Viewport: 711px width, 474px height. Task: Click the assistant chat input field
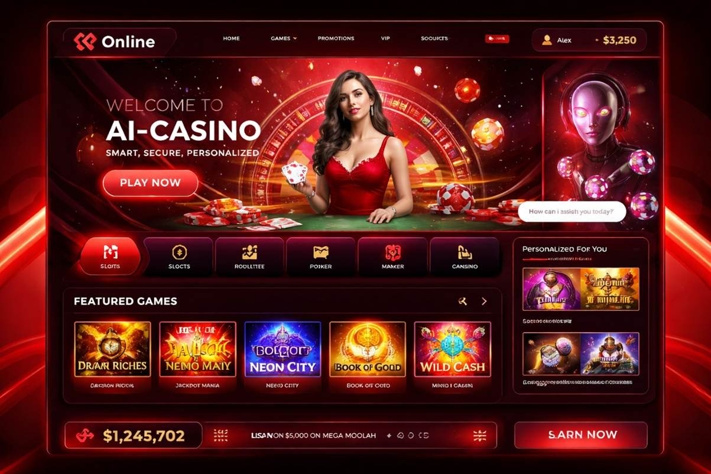(x=572, y=212)
